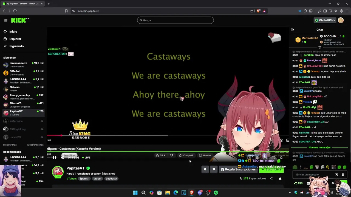Click browser back arrow

coord(4,11)
